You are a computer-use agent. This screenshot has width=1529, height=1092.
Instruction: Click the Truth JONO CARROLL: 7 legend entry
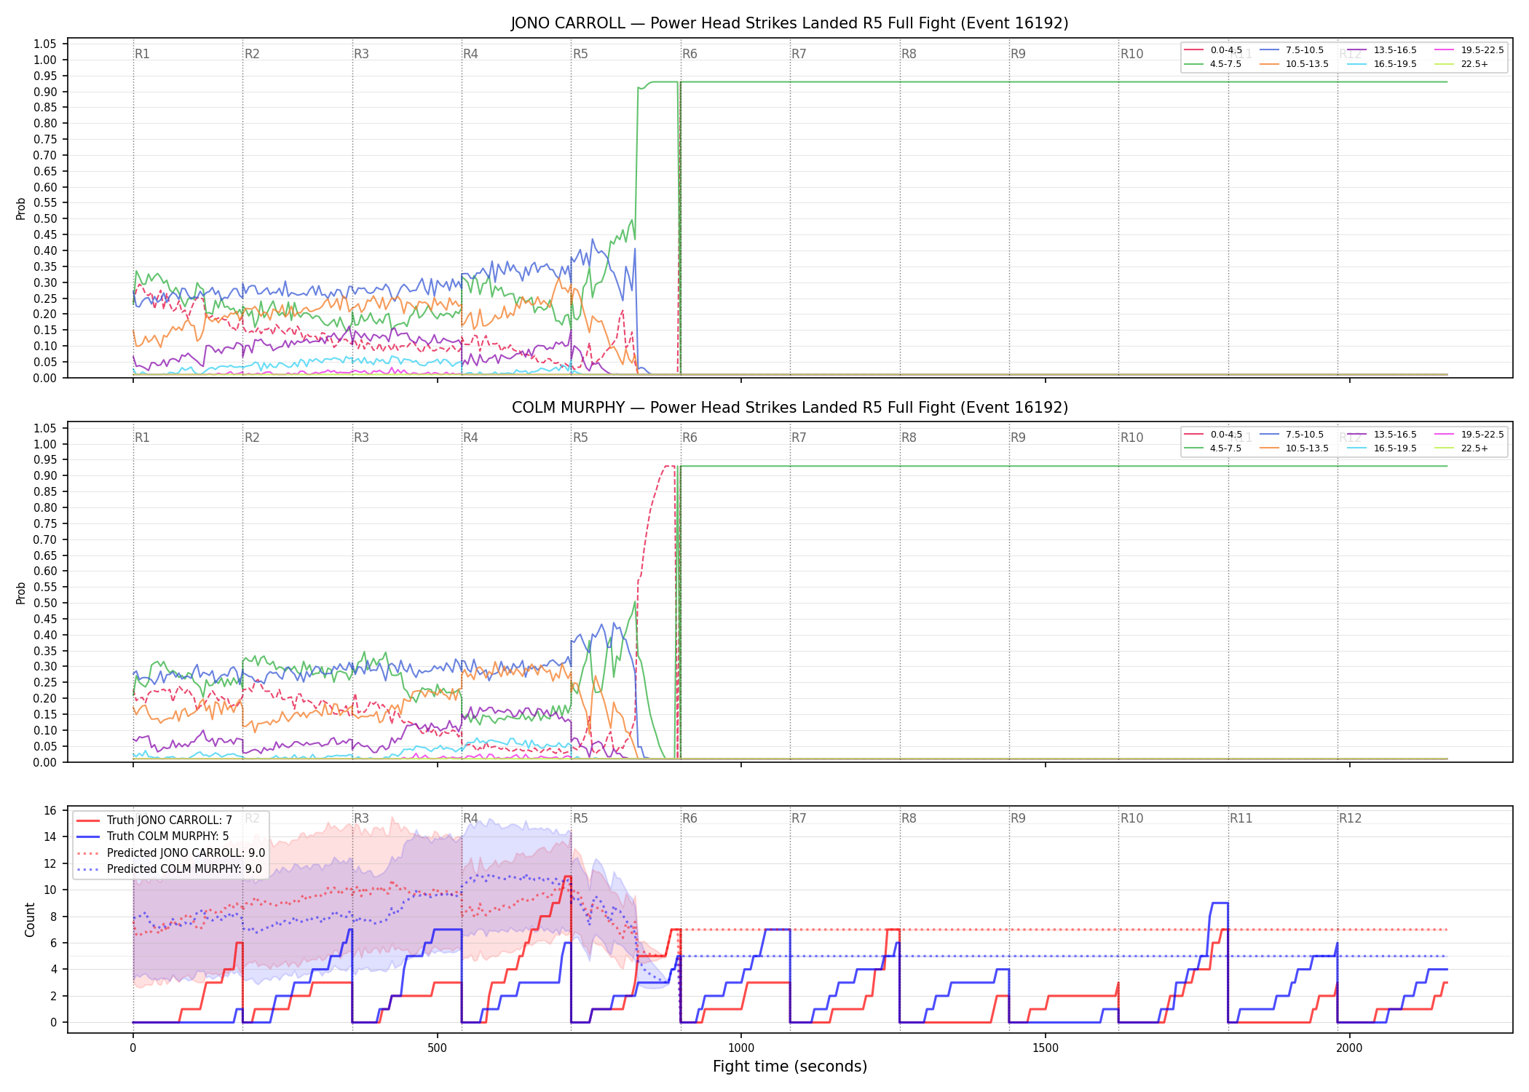(154, 820)
